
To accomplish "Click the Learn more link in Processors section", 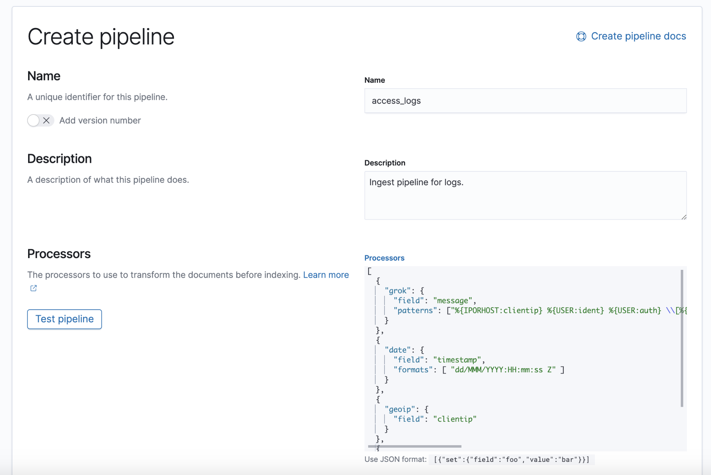I will (326, 274).
